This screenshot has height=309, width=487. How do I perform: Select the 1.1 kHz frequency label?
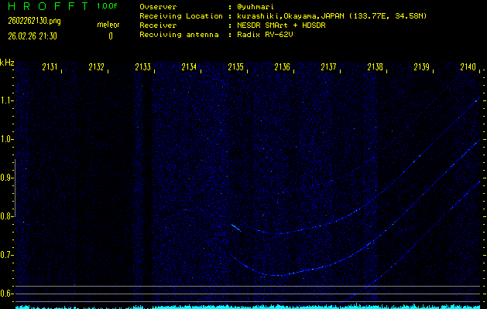coord(7,100)
